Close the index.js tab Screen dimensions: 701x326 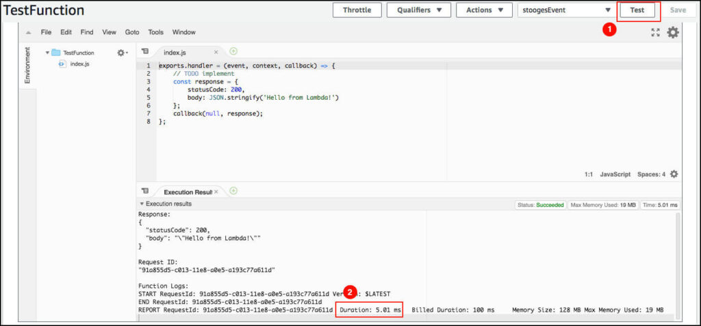click(x=216, y=52)
